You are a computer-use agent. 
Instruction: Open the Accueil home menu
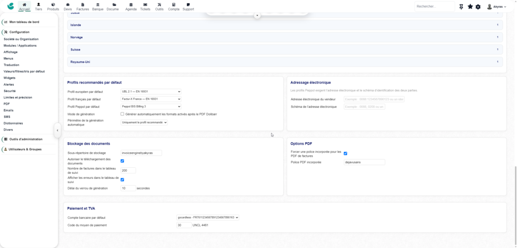coord(24,7)
